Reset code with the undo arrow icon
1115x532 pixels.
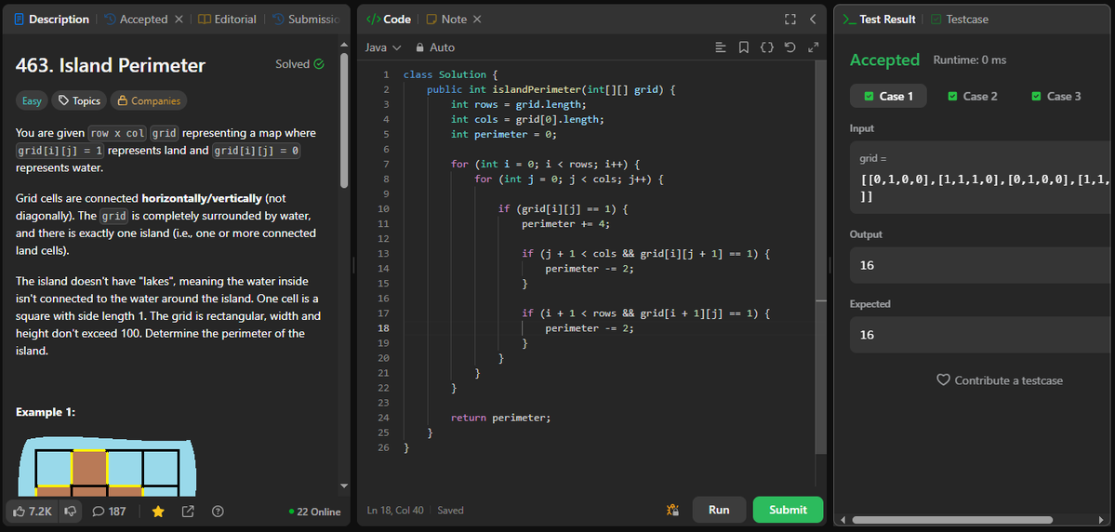point(790,47)
